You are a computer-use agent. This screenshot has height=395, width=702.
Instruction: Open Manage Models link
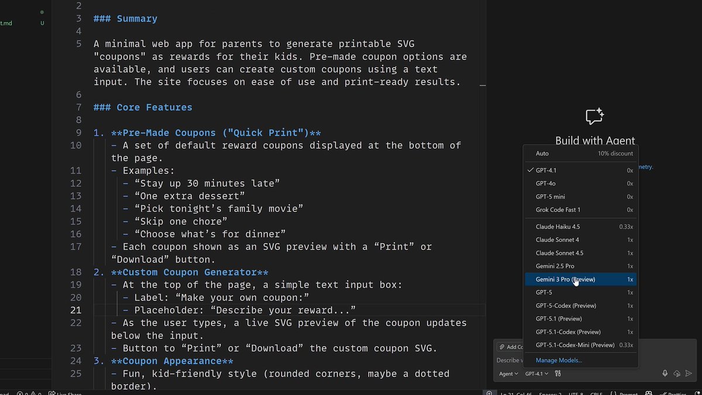point(559,360)
